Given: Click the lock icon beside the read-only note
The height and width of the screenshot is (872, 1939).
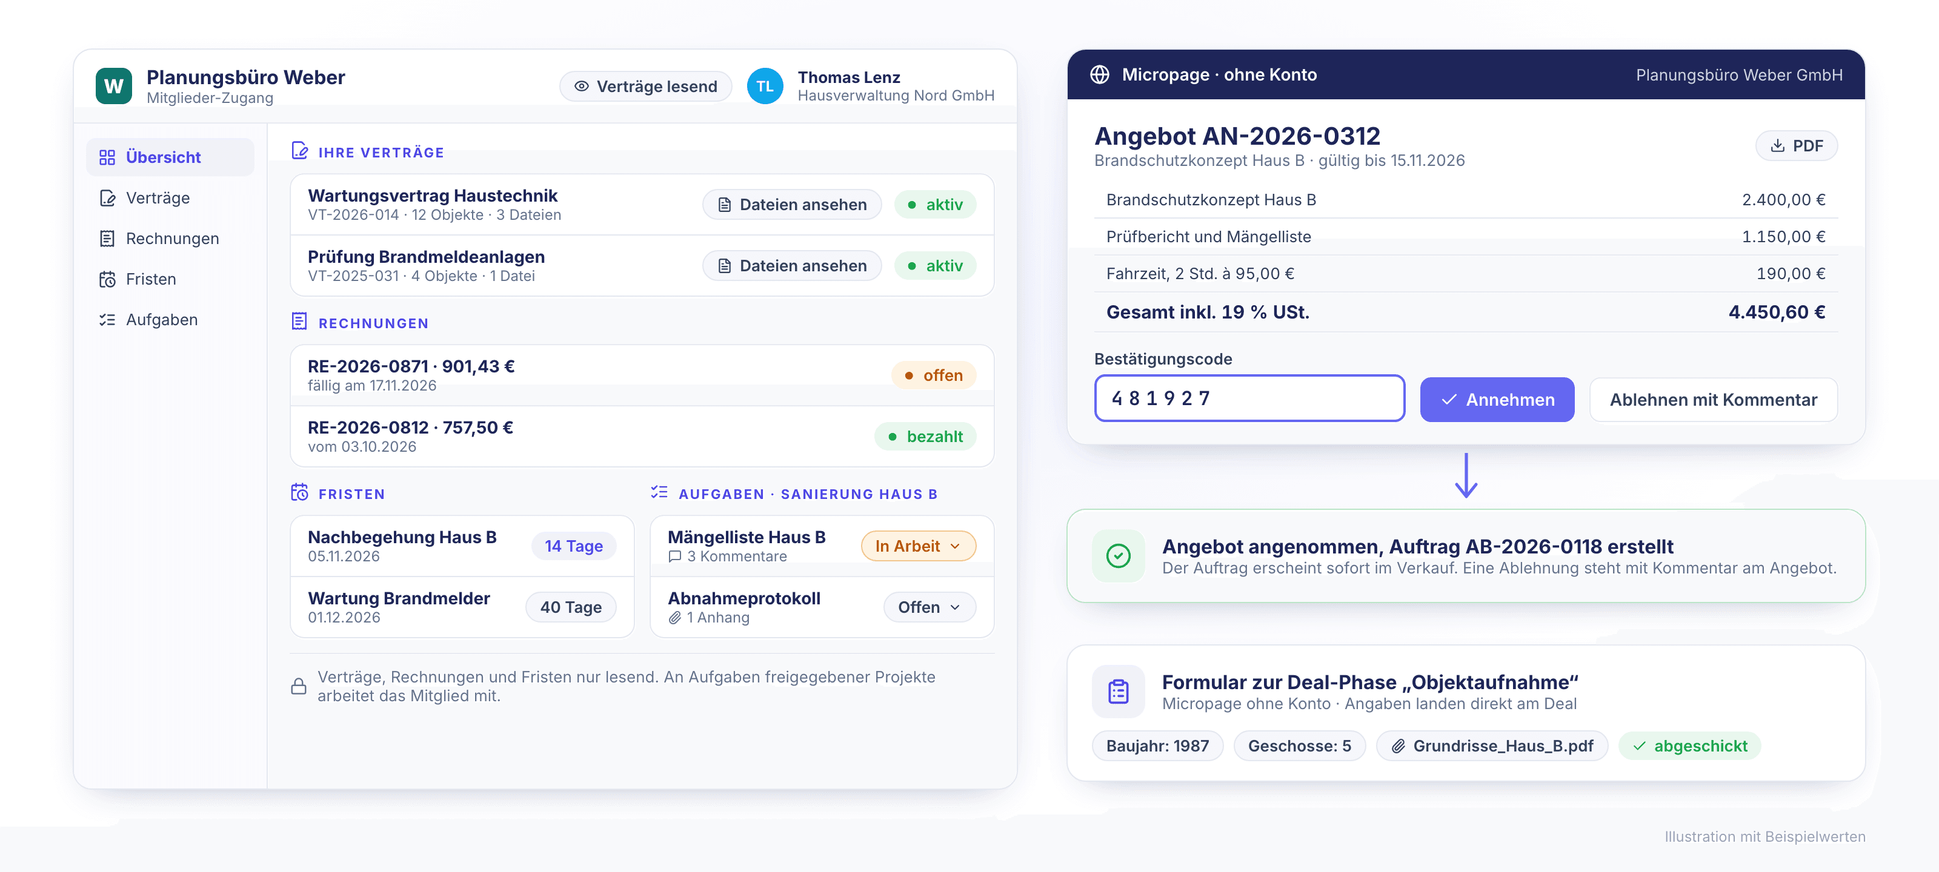Looking at the screenshot, I should (x=299, y=686).
